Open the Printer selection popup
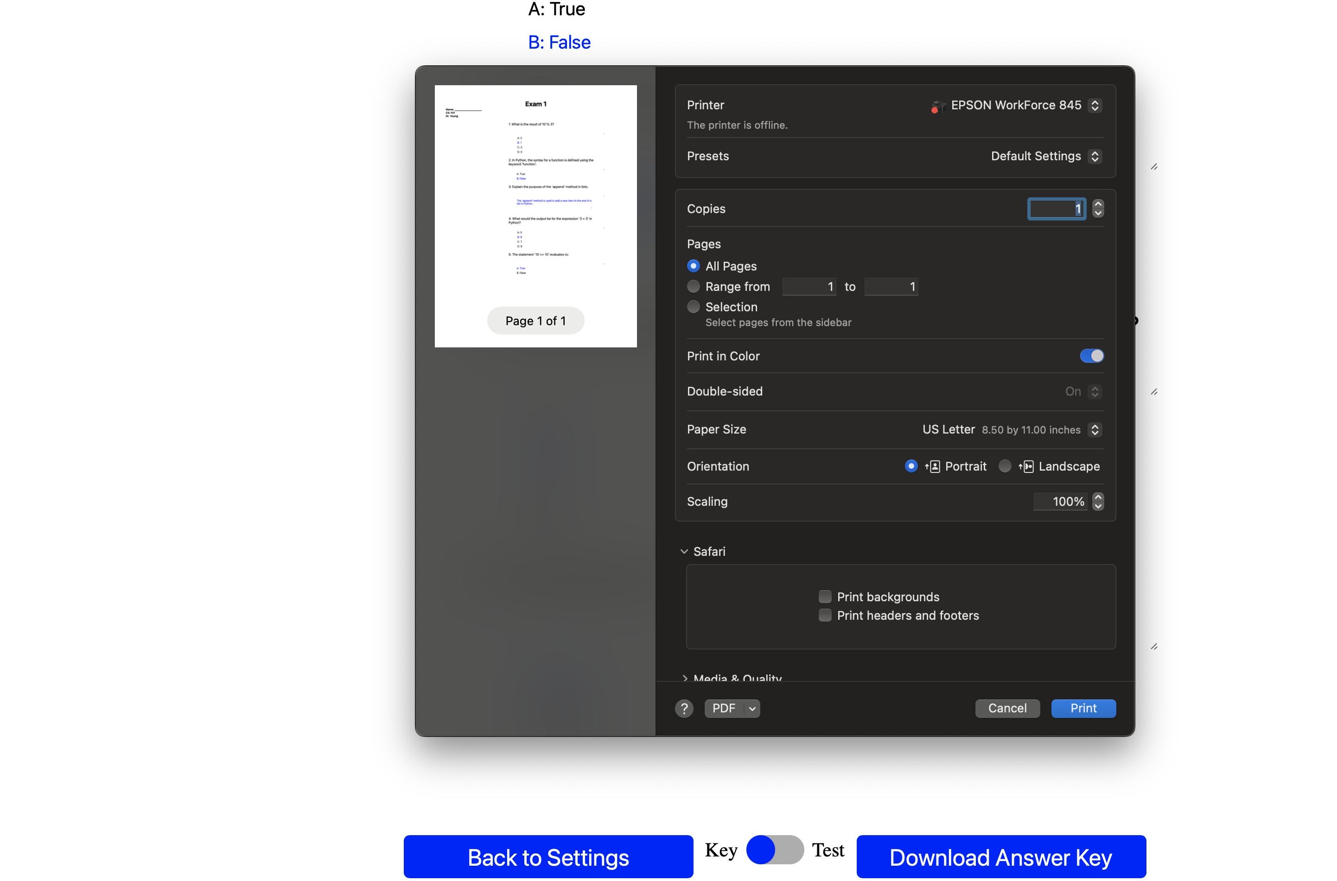The height and width of the screenshot is (881, 1337). (x=1094, y=106)
